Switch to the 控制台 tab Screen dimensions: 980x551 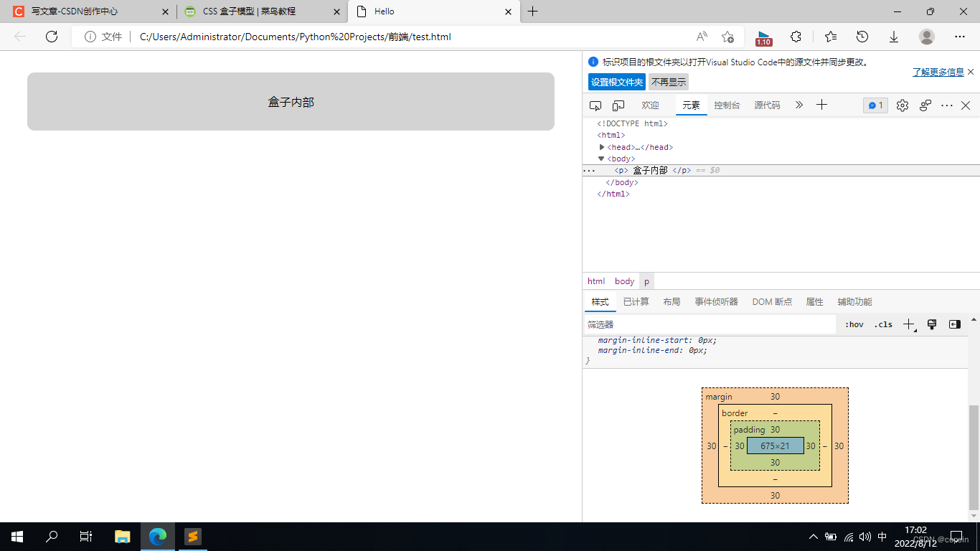pos(727,105)
